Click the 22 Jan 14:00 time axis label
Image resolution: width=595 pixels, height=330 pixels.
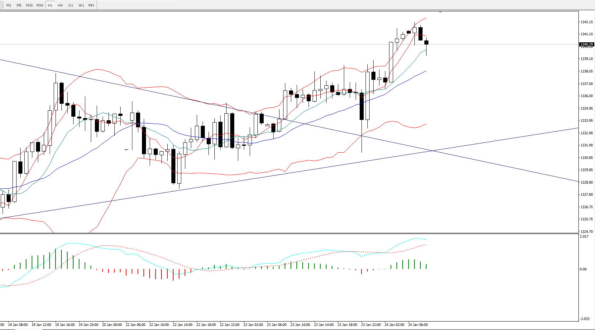[x=182, y=325]
